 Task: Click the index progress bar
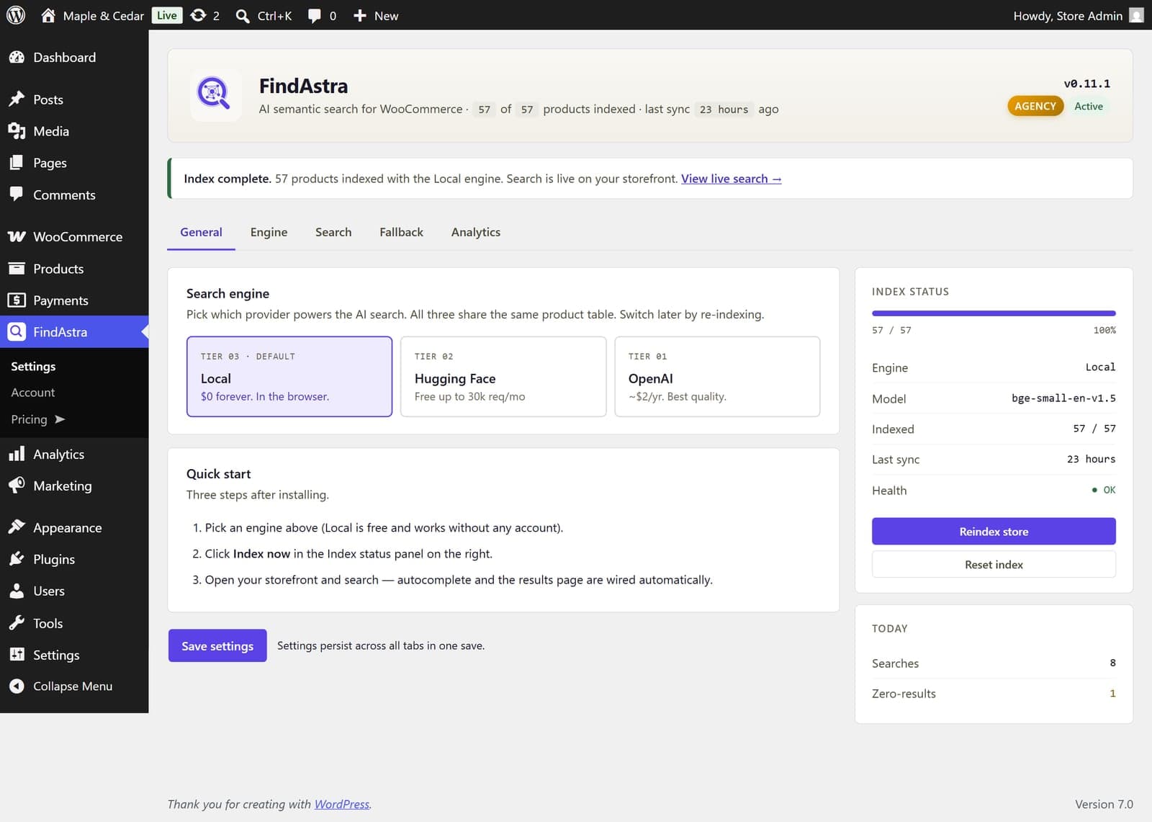pyautogui.click(x=994, y=313)
